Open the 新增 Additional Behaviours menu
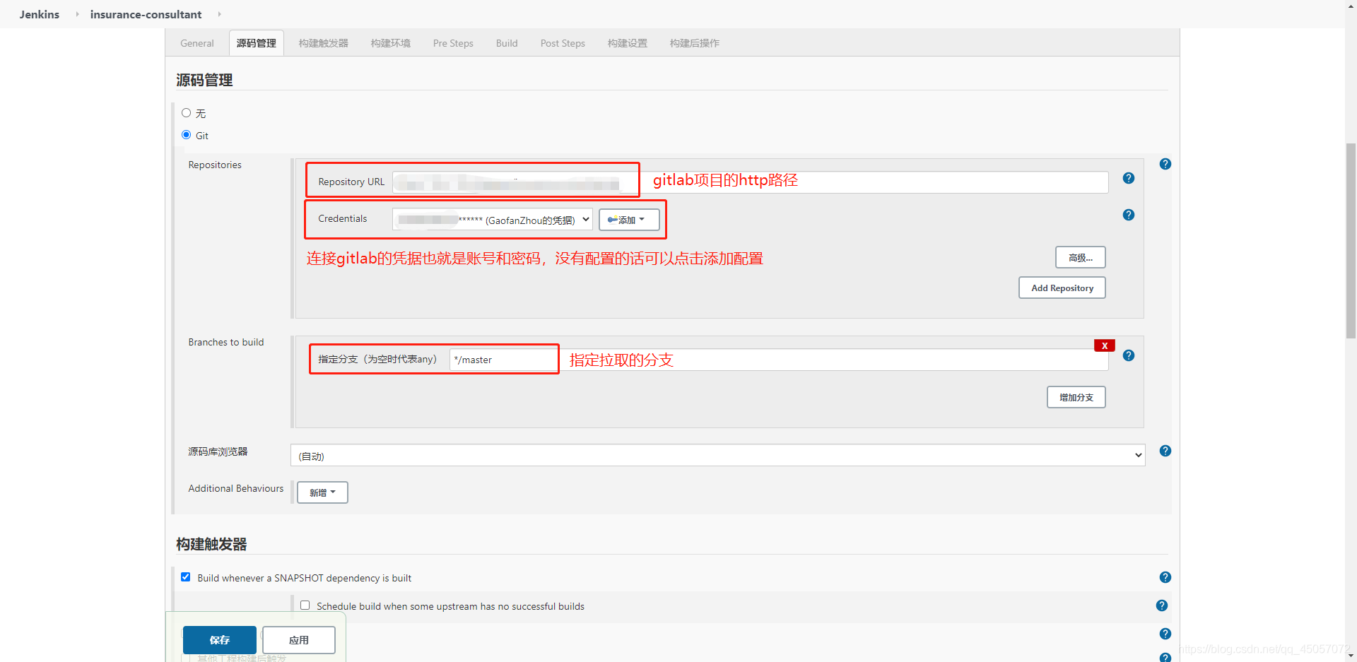Image resolution: width=1357 pixels, height=662 pixels. pos(322,492)
